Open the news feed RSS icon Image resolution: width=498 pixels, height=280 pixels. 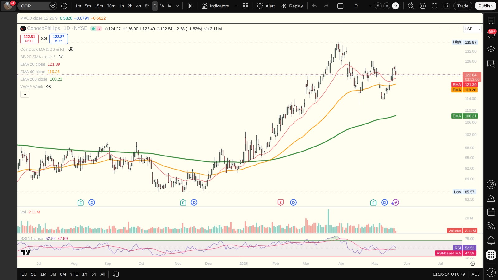pyautogui.click(x=491, y=226)
